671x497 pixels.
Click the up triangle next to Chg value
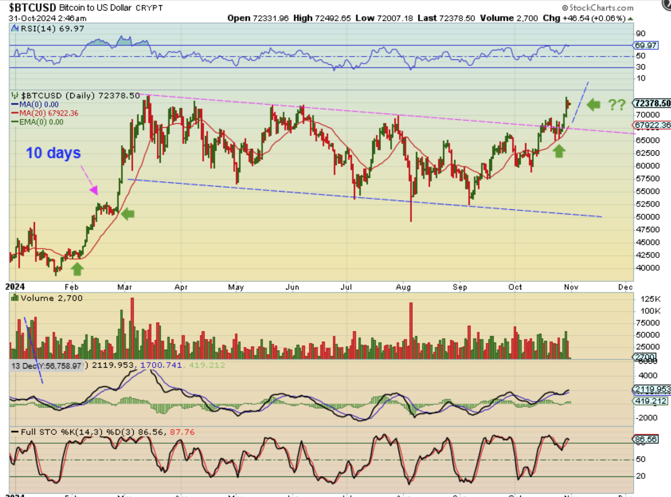click(630, 18)
